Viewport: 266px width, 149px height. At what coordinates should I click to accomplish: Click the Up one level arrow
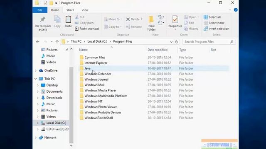click(57, 41)
